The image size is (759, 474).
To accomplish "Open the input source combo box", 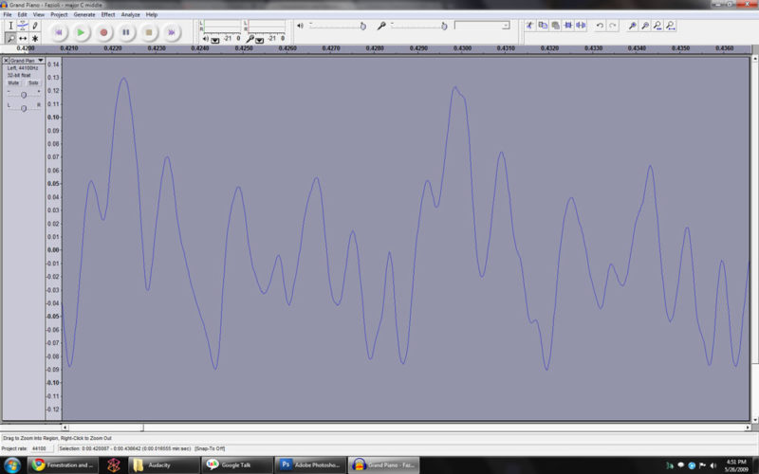I will pyautogui.click(x=481, y=26).
